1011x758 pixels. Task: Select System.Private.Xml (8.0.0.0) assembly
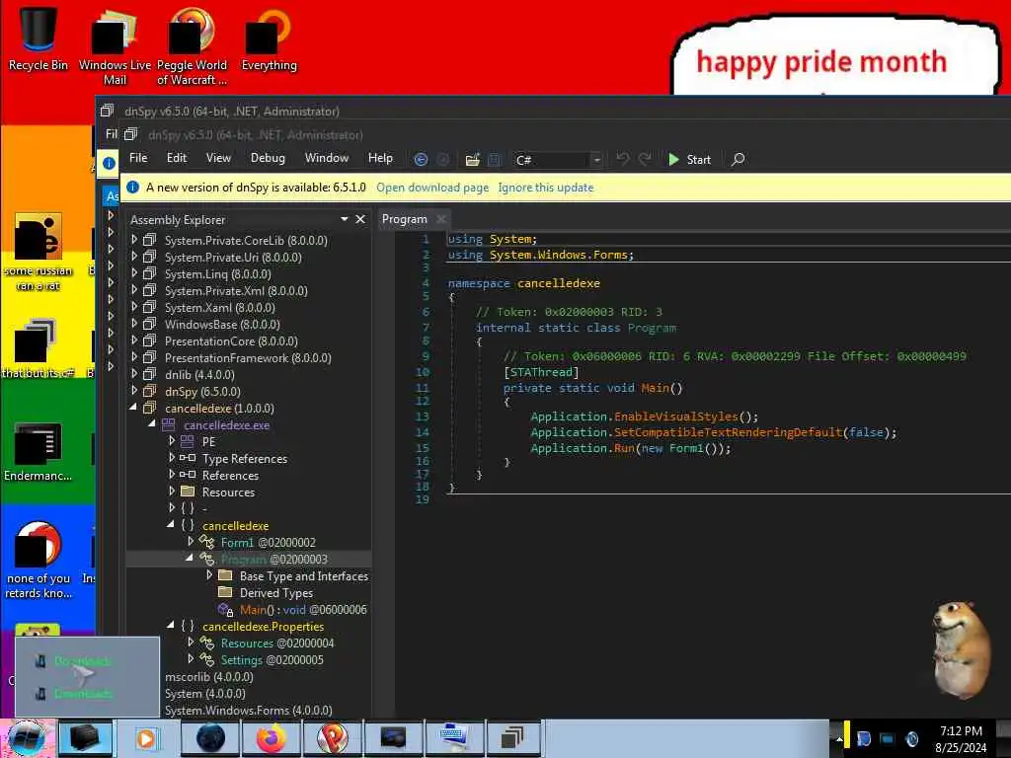(x=236, y=291)
